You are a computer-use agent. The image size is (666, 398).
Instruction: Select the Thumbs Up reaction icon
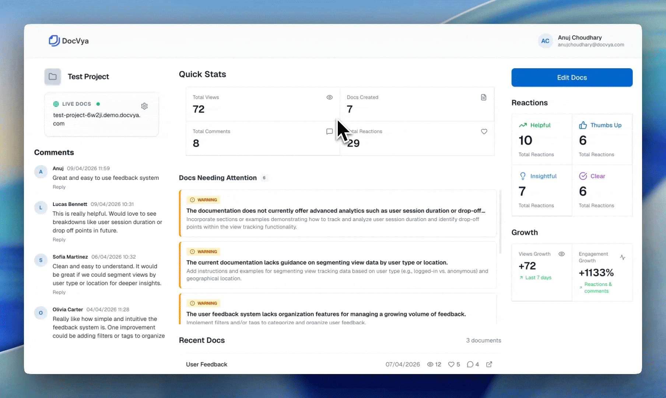583,125
